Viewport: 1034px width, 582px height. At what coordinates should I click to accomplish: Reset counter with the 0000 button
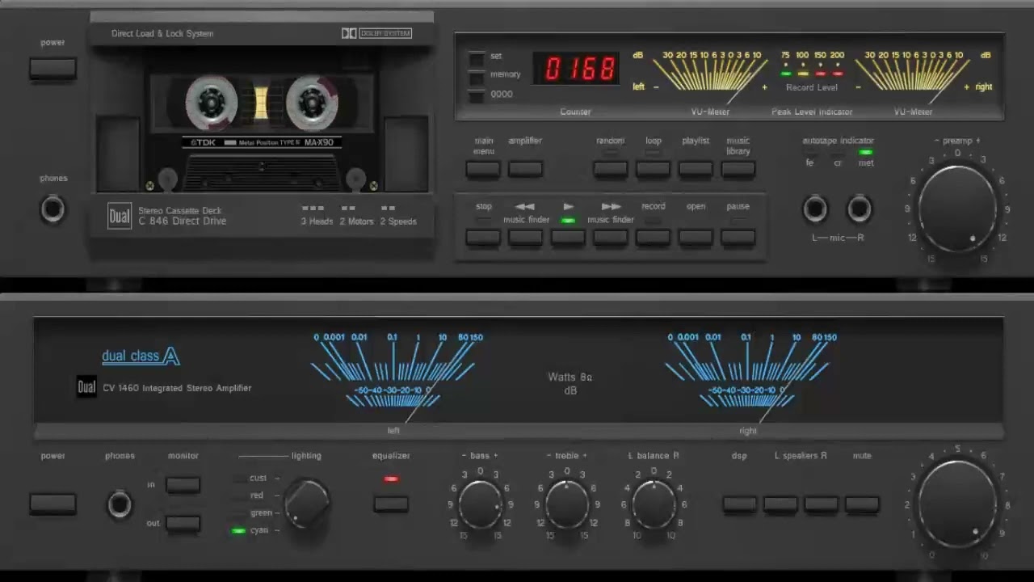pyautogui.click(x=477, y=95)
